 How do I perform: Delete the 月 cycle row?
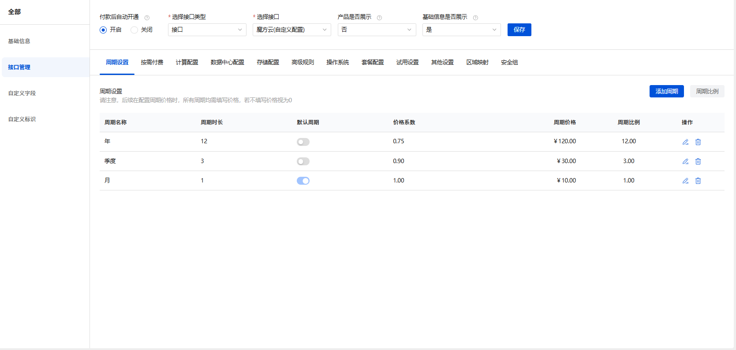pos(698,181)
